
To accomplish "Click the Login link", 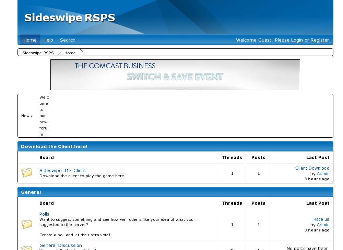I will pos(297,40).
